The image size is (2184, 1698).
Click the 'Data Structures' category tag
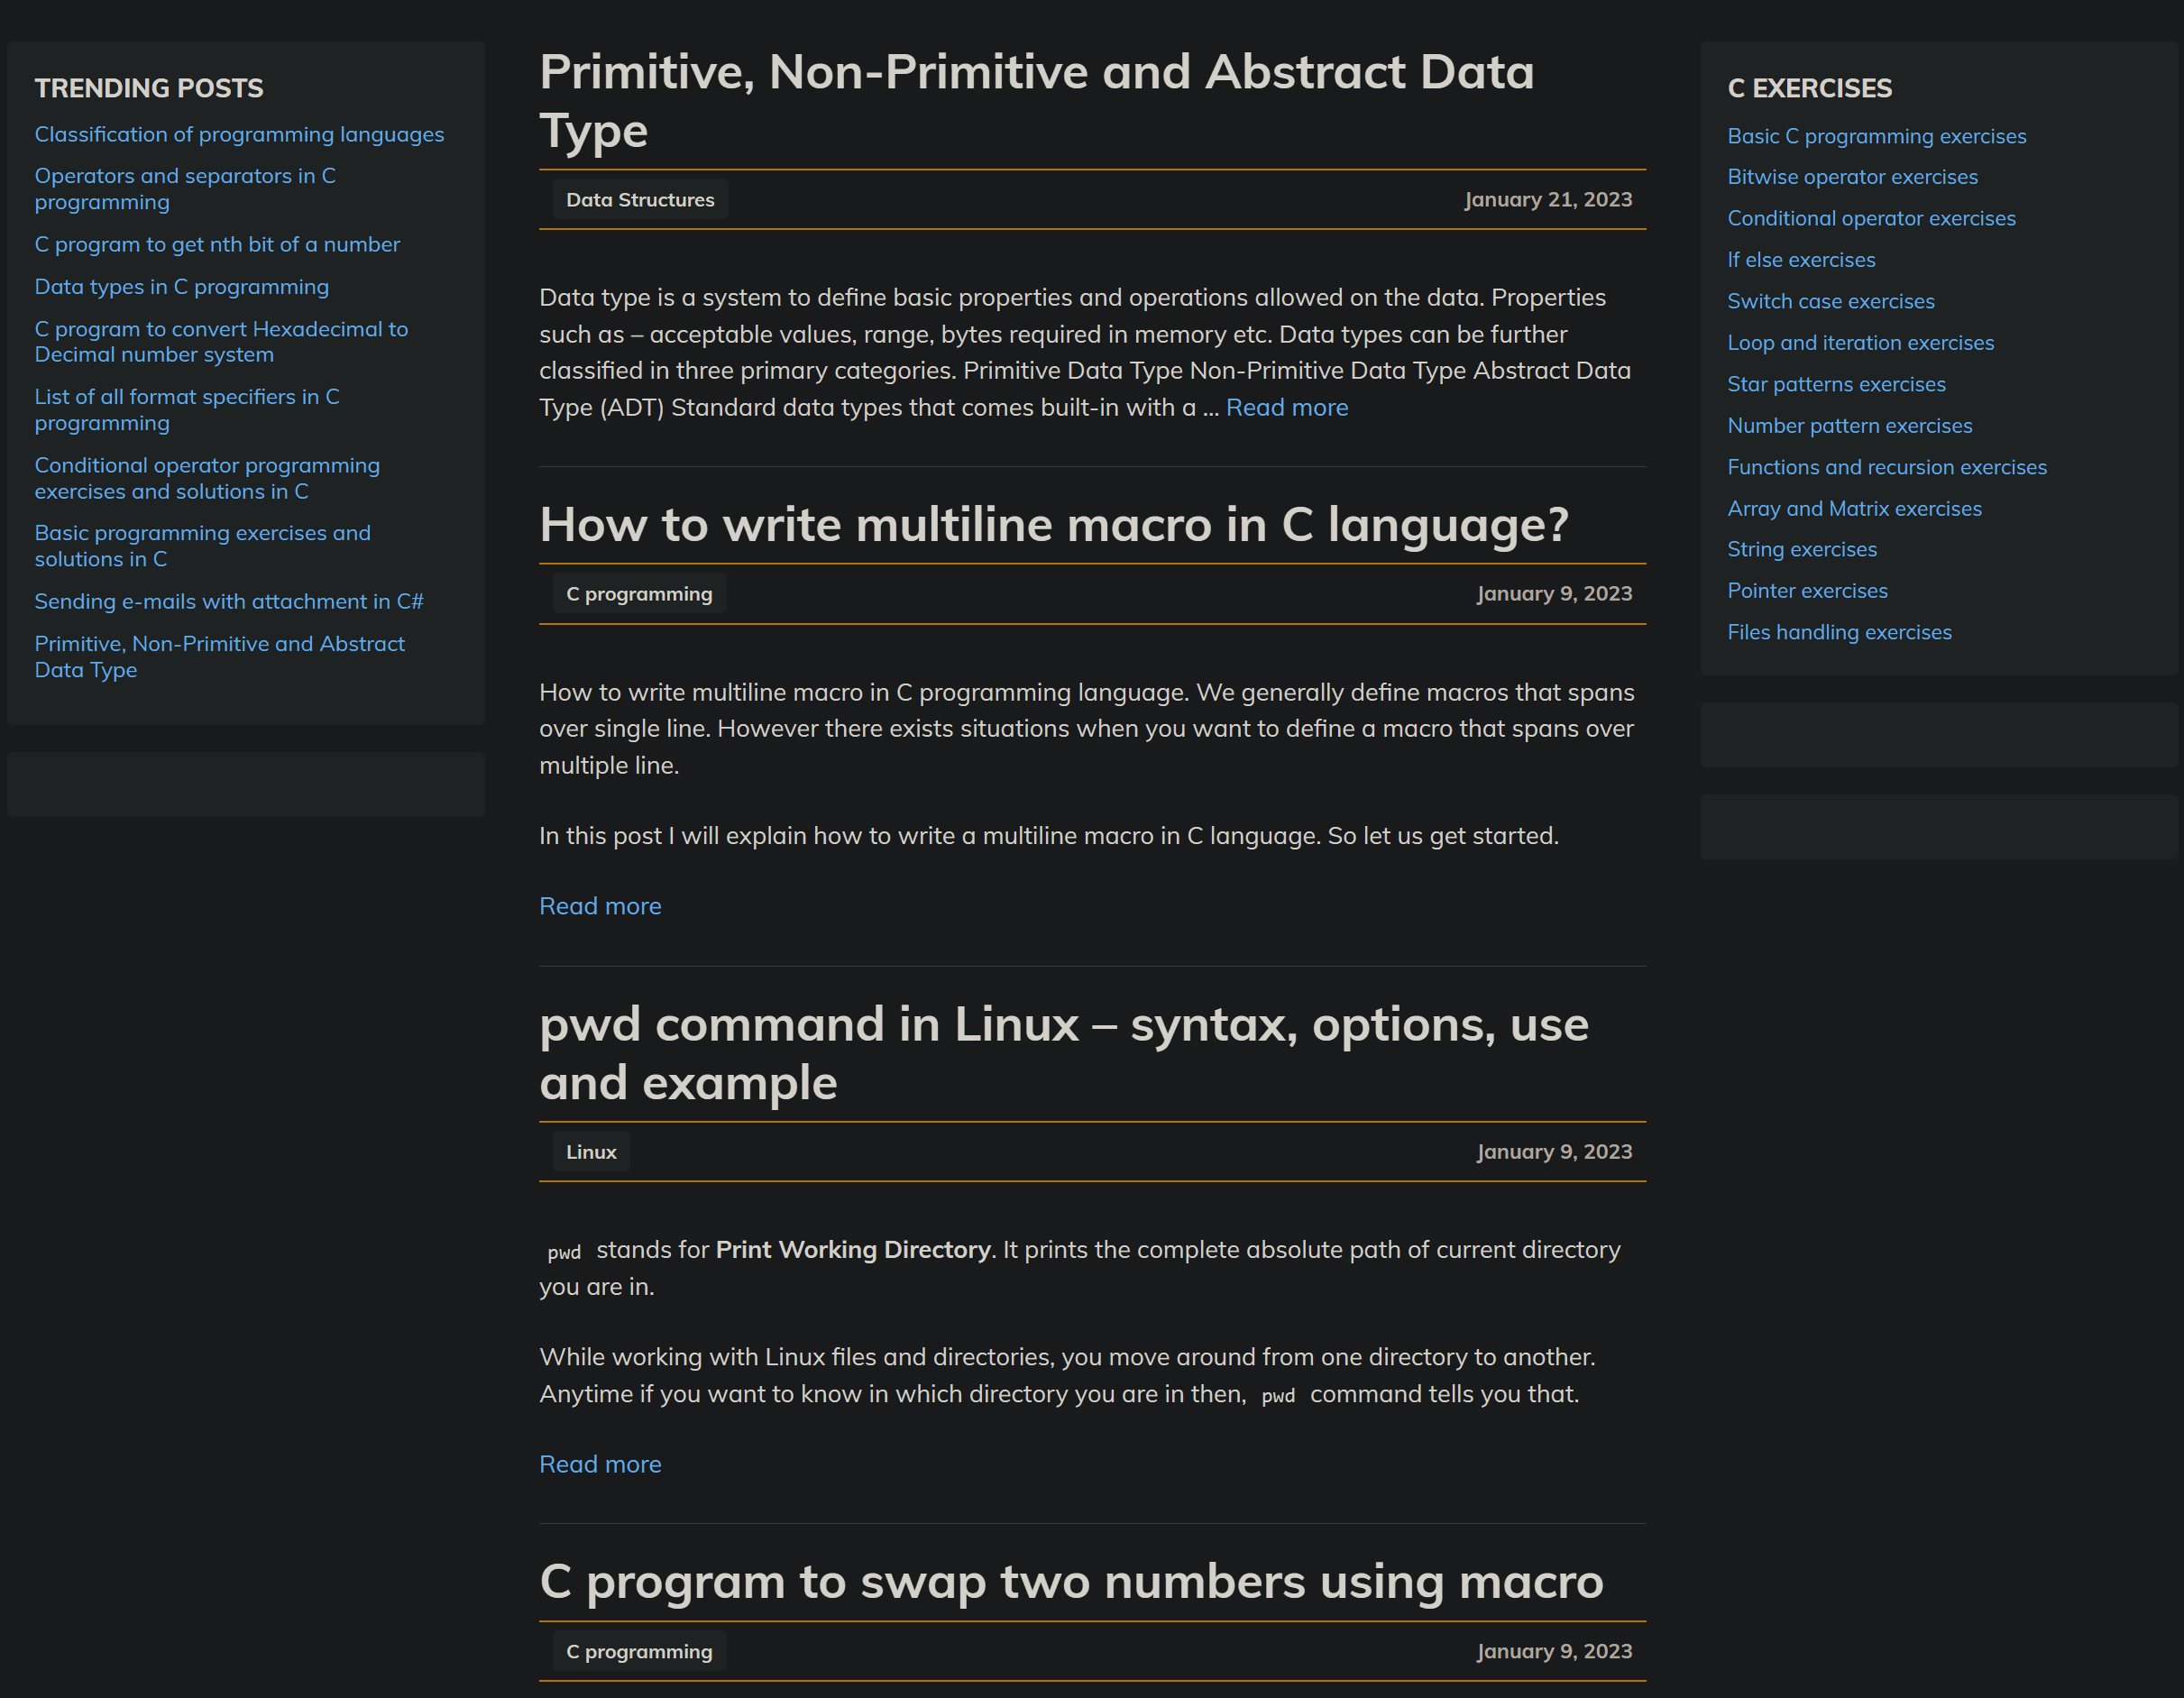coord(639,200)
